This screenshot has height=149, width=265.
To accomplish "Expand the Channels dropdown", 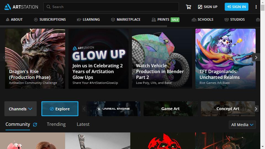I will (20, 109).
